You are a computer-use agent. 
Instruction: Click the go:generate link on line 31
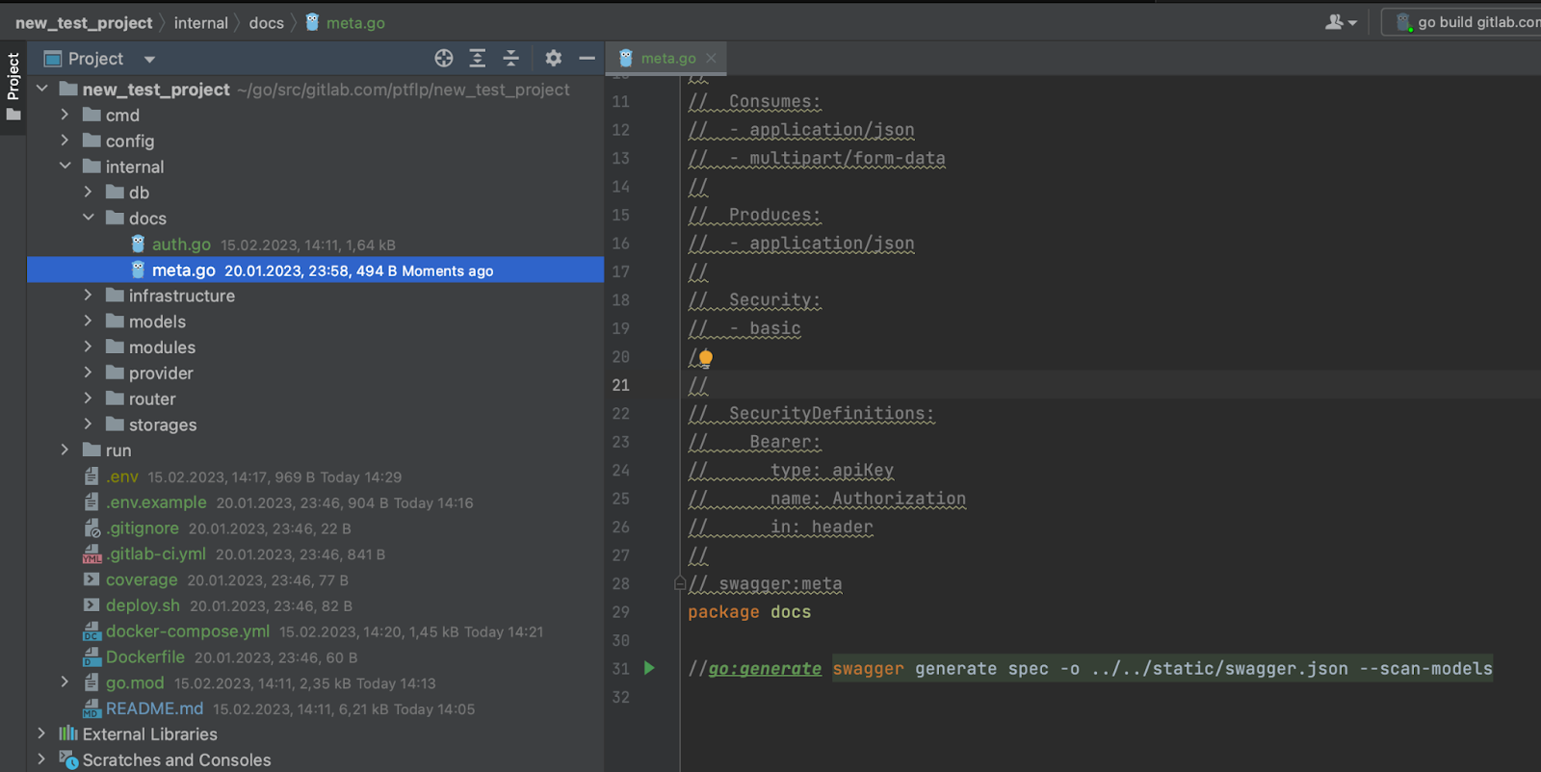(765, 669)
